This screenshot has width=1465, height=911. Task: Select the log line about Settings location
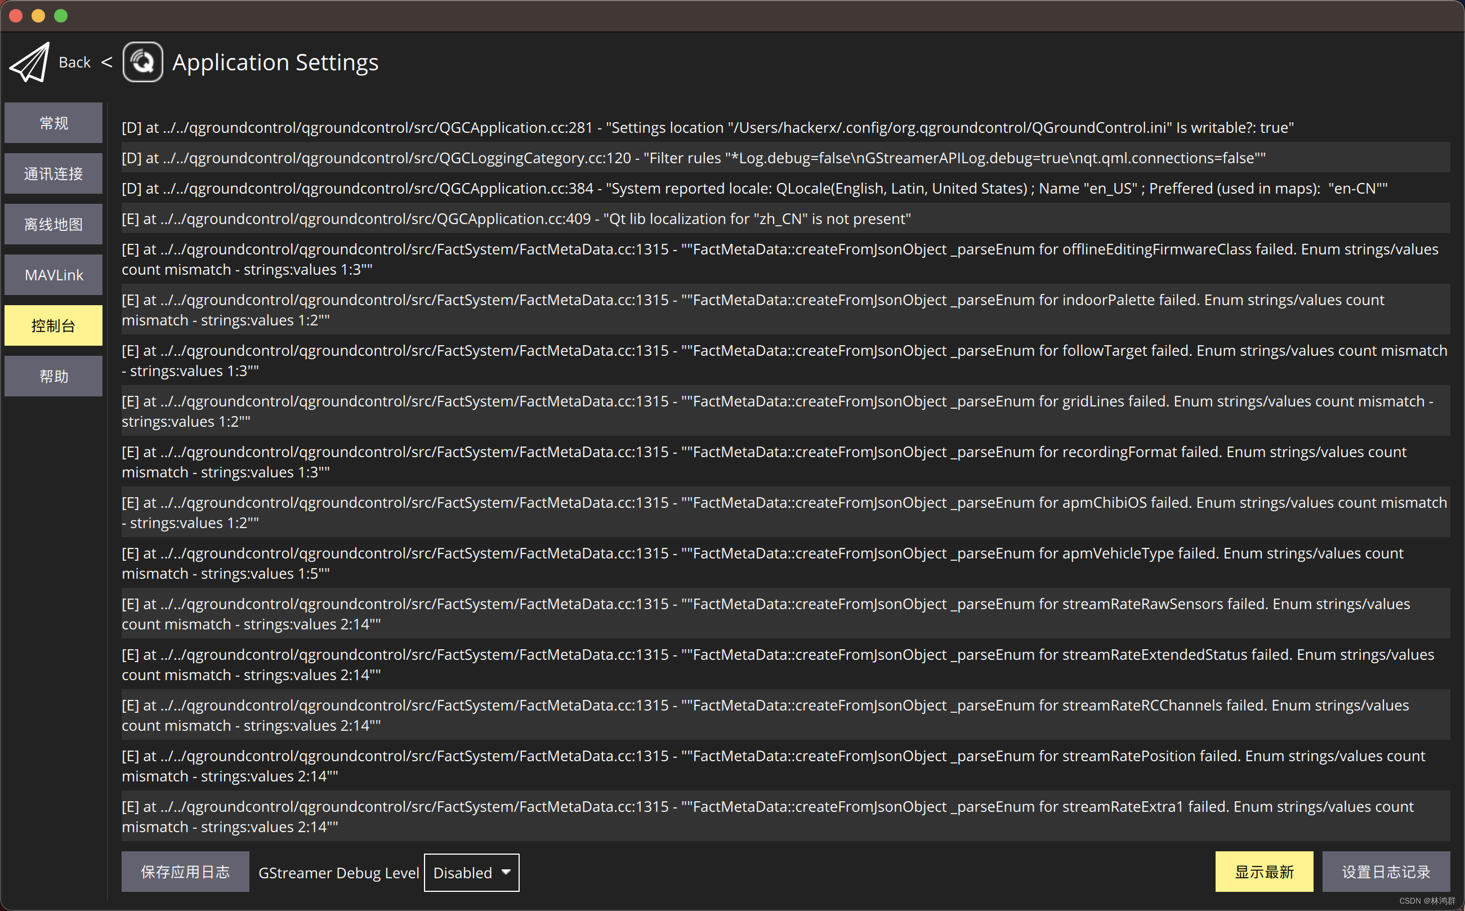tap(785, 127)
